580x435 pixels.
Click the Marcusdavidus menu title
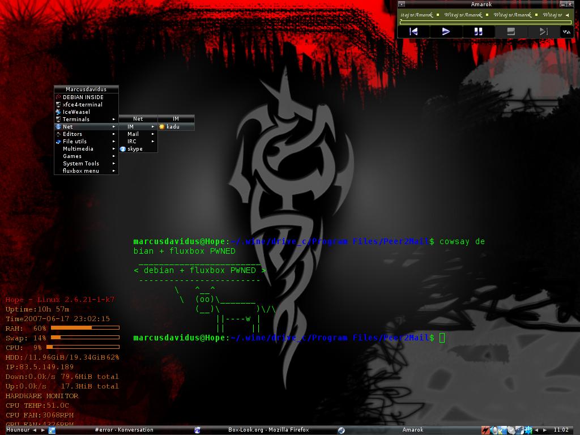coord(86,89)
